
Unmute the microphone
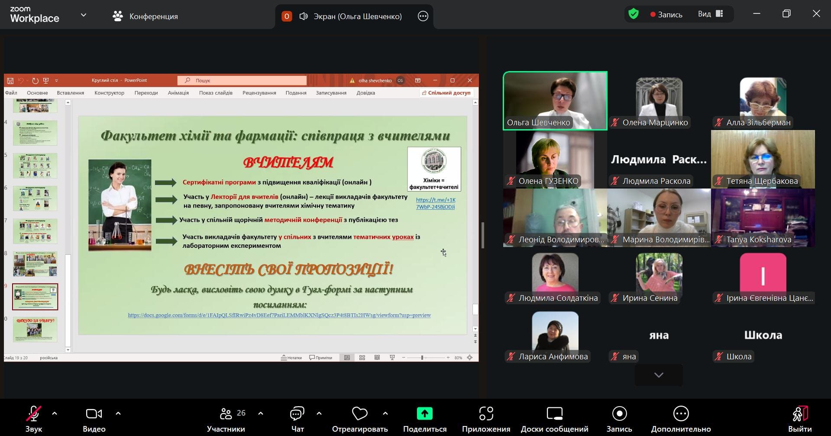33,419
